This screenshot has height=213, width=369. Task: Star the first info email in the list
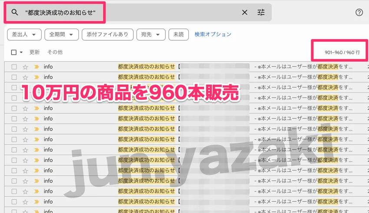25,67
